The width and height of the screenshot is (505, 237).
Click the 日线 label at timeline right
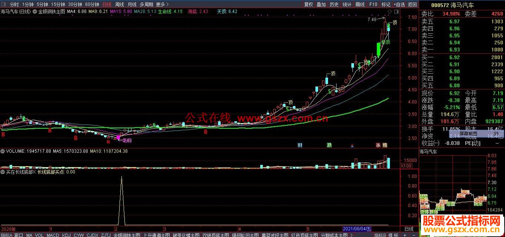[x=408, y=229]
